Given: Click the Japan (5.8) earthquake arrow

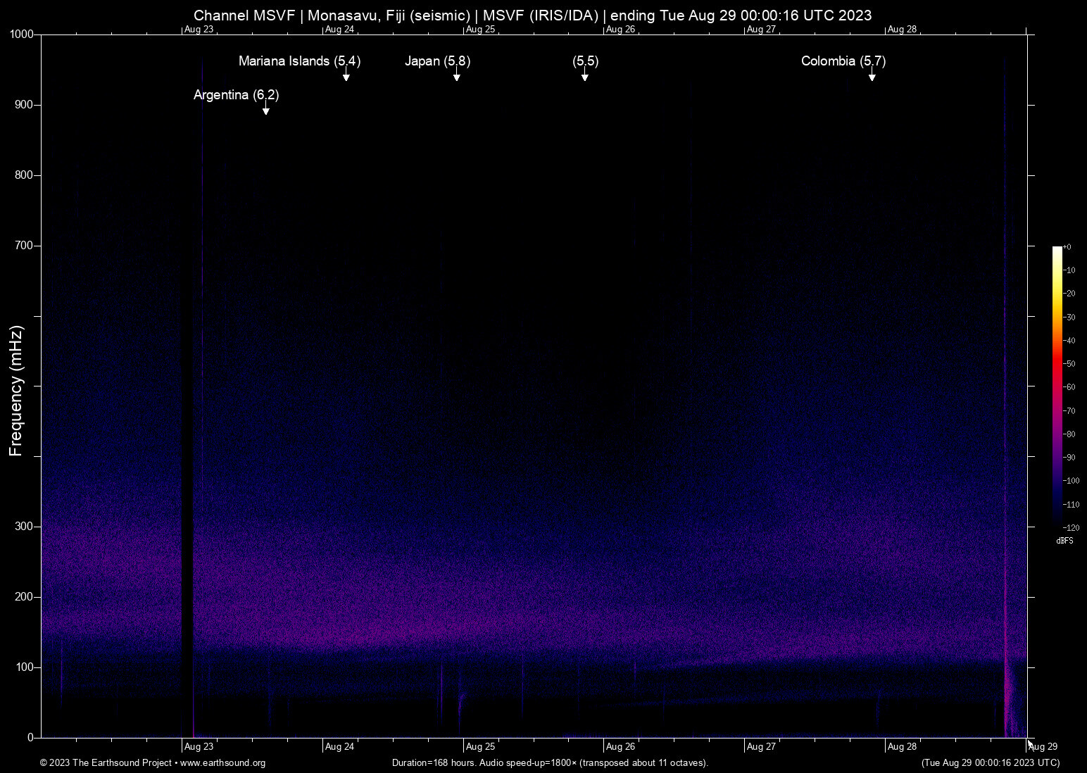Looking at the screenshot, I should (456, 77).
